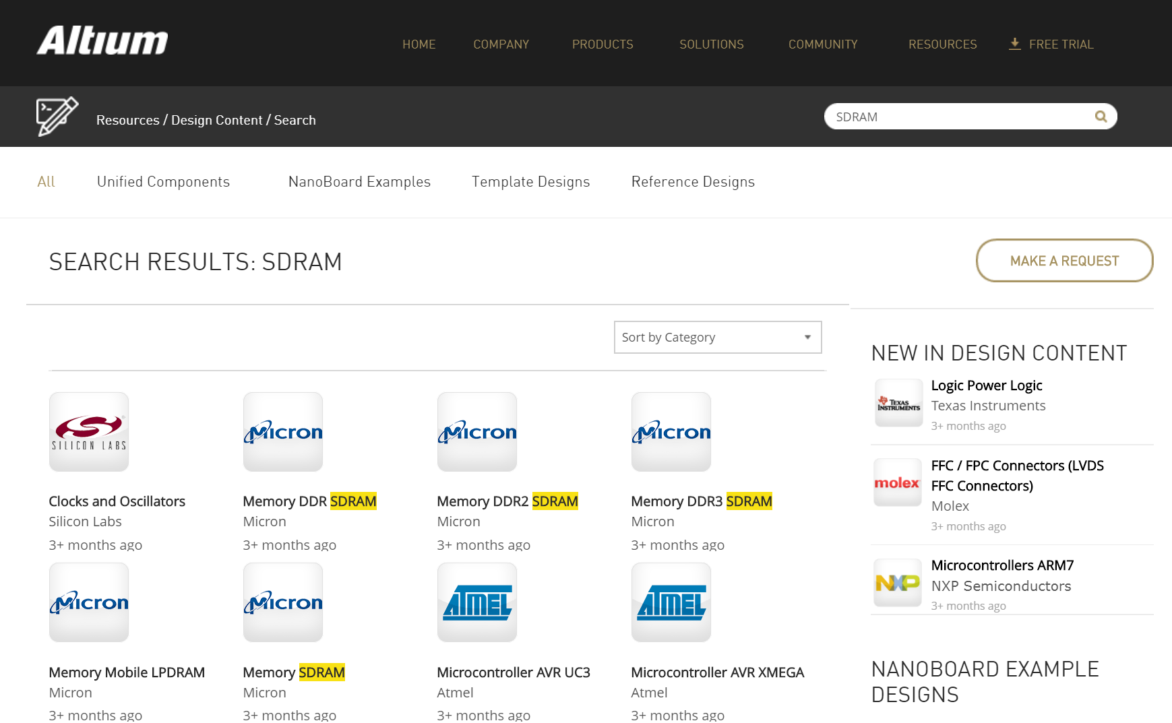
Task: Select the Atmel Microcontroller AVR UC3 logo
Action: click(x=476, y=602)
